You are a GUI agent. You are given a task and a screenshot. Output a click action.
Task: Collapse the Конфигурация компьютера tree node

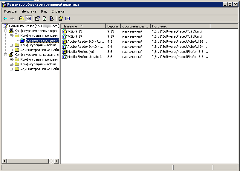[x=6, y=31]
